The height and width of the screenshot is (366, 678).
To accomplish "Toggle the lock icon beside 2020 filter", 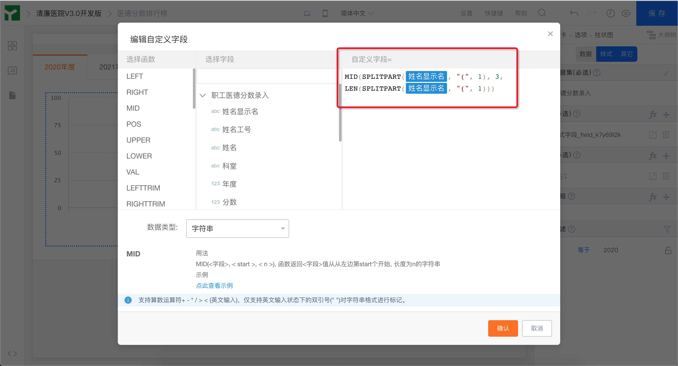I will (x=668, y=250).
